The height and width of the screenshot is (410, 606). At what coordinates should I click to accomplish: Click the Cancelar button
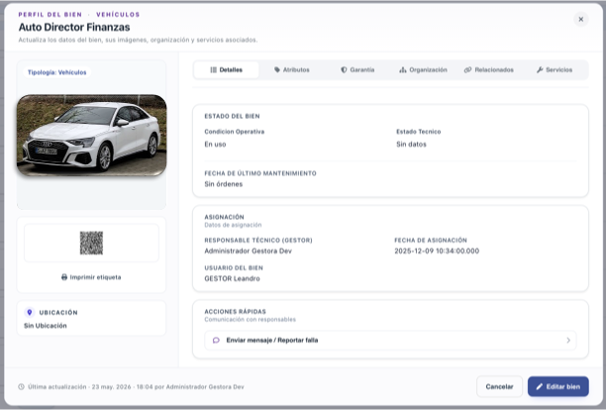499,386
